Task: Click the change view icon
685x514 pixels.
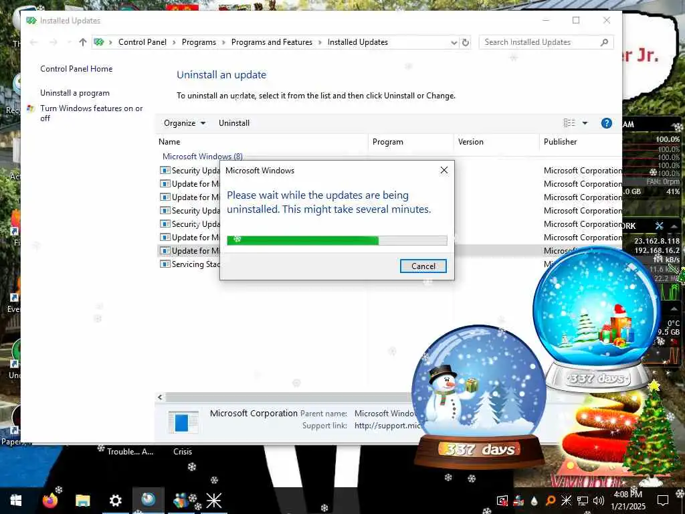Action: pos(569,123)
